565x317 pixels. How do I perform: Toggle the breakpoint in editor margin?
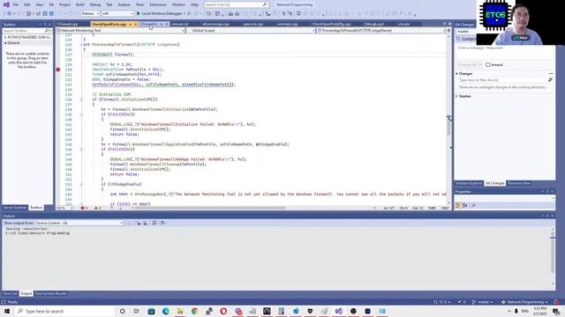(x=58, y=70)
